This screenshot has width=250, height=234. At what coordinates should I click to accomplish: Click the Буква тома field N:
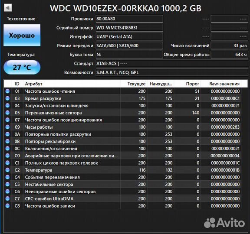click(129, 55)
